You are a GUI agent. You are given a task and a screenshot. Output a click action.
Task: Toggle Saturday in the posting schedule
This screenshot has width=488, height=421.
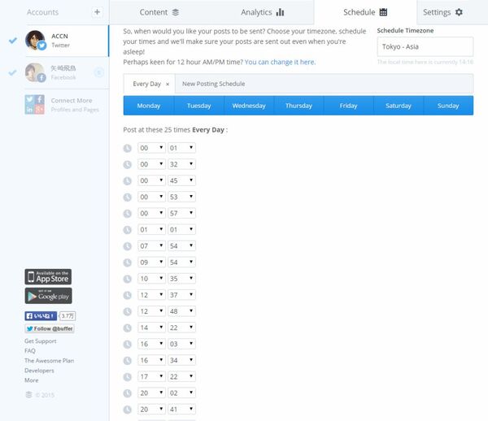[399, 106]
